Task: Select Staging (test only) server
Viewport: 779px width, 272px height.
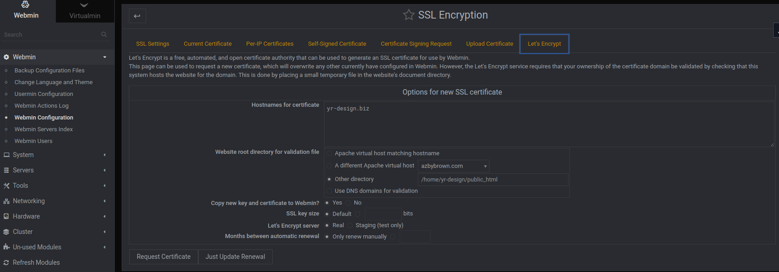Action: pyautogui.click(x=350, y=225)
